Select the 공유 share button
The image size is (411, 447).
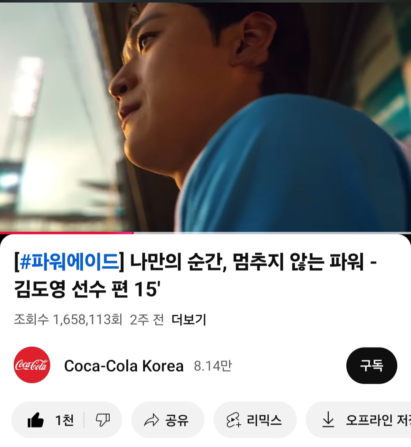(168, 420)
